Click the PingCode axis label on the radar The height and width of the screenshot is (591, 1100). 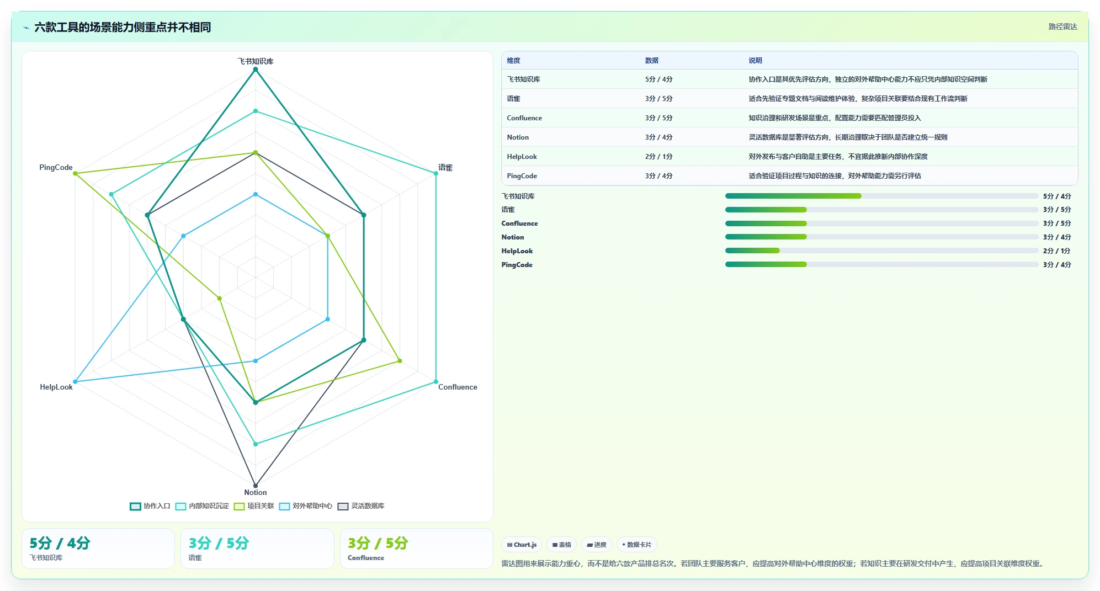pos(56,168)
